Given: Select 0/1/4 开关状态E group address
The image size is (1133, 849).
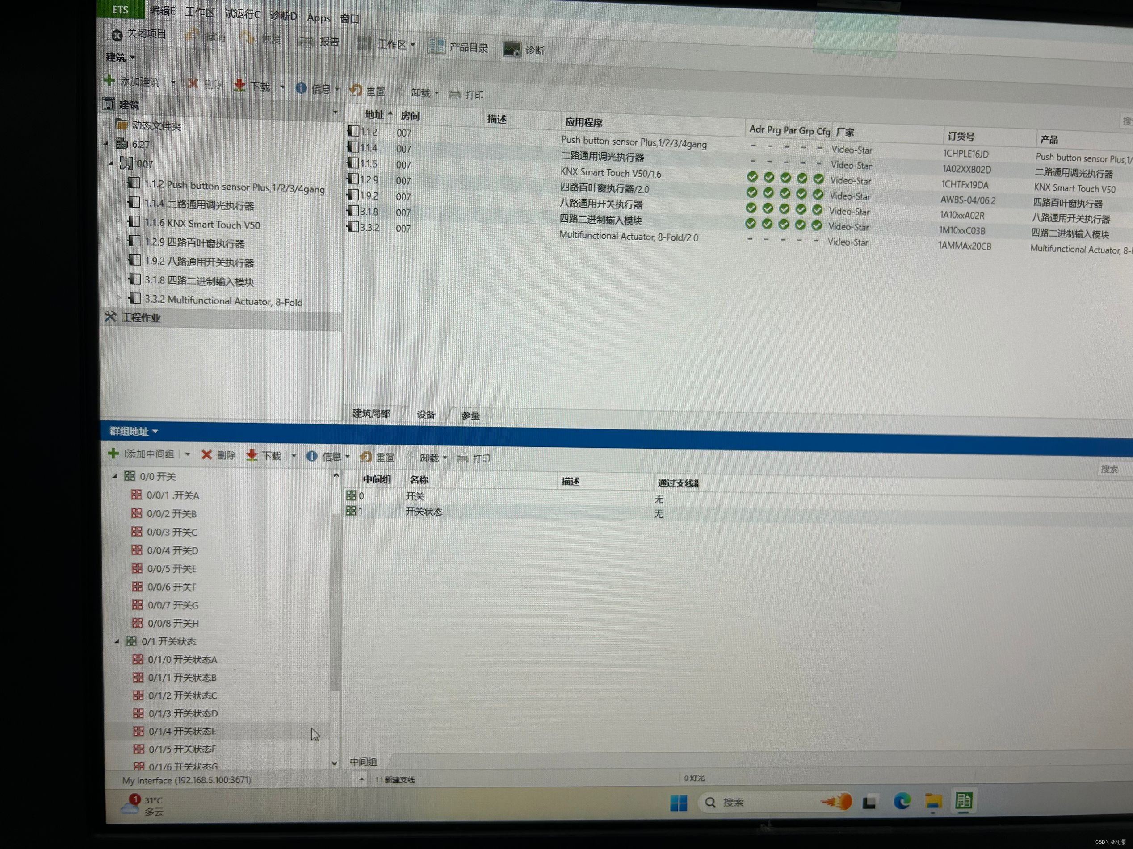Looking at the screenshot, I should point(182,731).
